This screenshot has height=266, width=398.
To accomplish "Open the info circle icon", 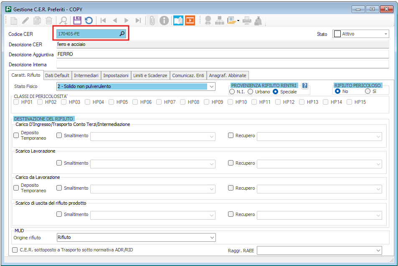I will [165, 20].
